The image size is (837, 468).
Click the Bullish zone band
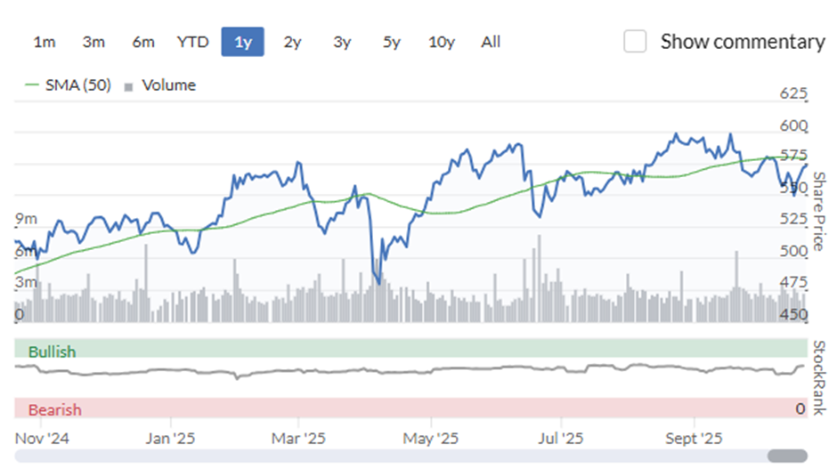click(x=411, y=348)
